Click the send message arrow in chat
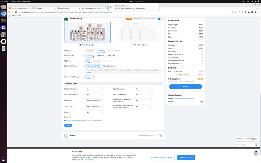Viewport: 261px width, 163px height. click(257, 145)
